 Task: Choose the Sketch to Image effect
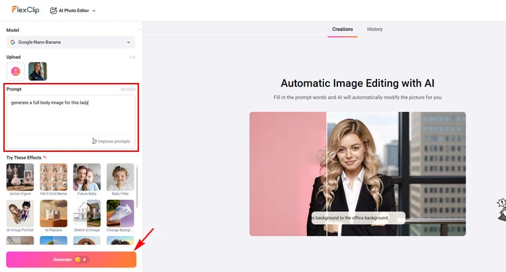86,213
